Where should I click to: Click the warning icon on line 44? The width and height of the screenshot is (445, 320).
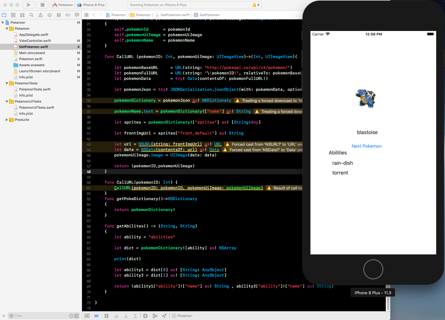pyautogui.click(x=225, y=150)
